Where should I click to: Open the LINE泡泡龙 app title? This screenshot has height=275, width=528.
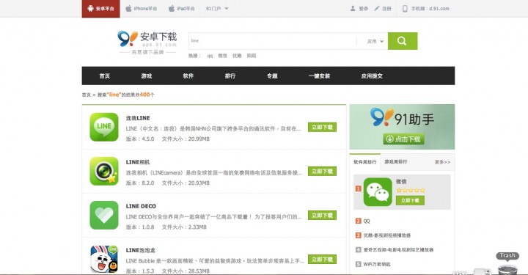pos(140,250)
